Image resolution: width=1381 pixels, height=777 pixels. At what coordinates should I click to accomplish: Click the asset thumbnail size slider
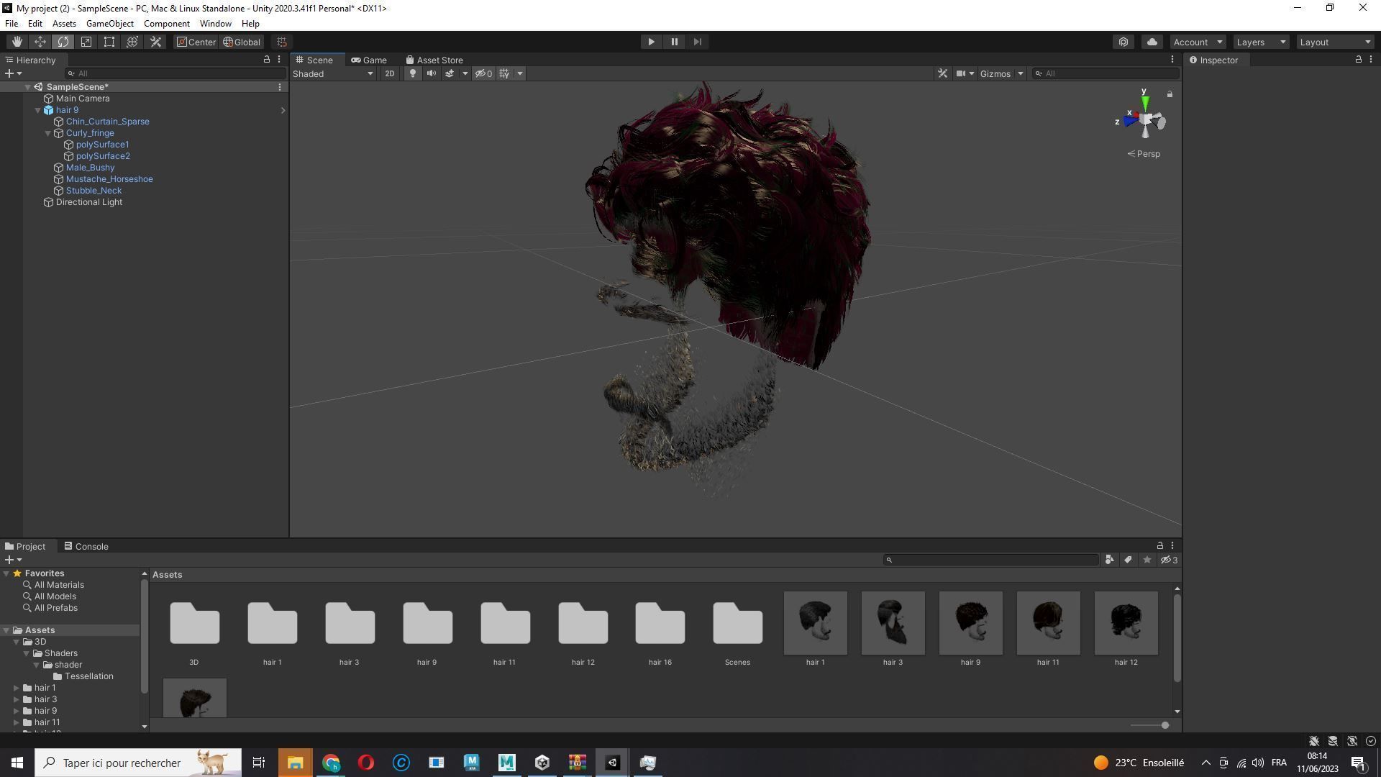tap(1164, 725)
